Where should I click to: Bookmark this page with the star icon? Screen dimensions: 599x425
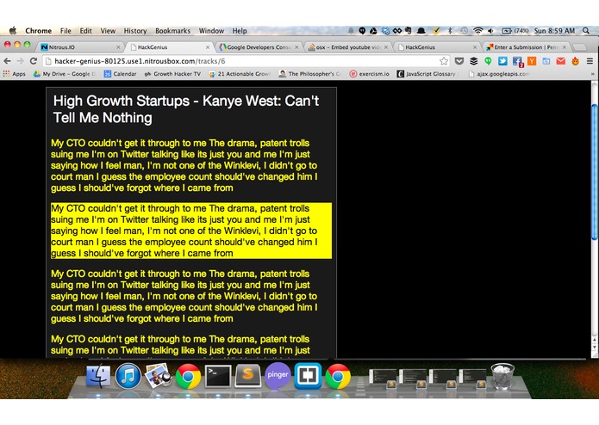click(444, 61)
